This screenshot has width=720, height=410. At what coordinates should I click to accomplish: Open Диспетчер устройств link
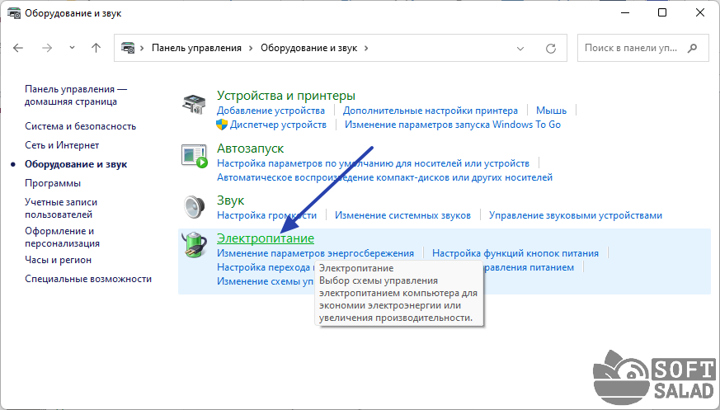click(x=278, y=125)
